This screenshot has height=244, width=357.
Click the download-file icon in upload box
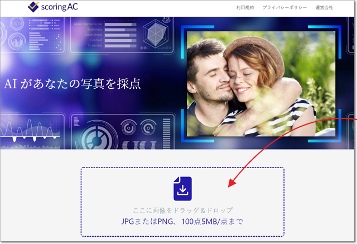coord(182,189)
